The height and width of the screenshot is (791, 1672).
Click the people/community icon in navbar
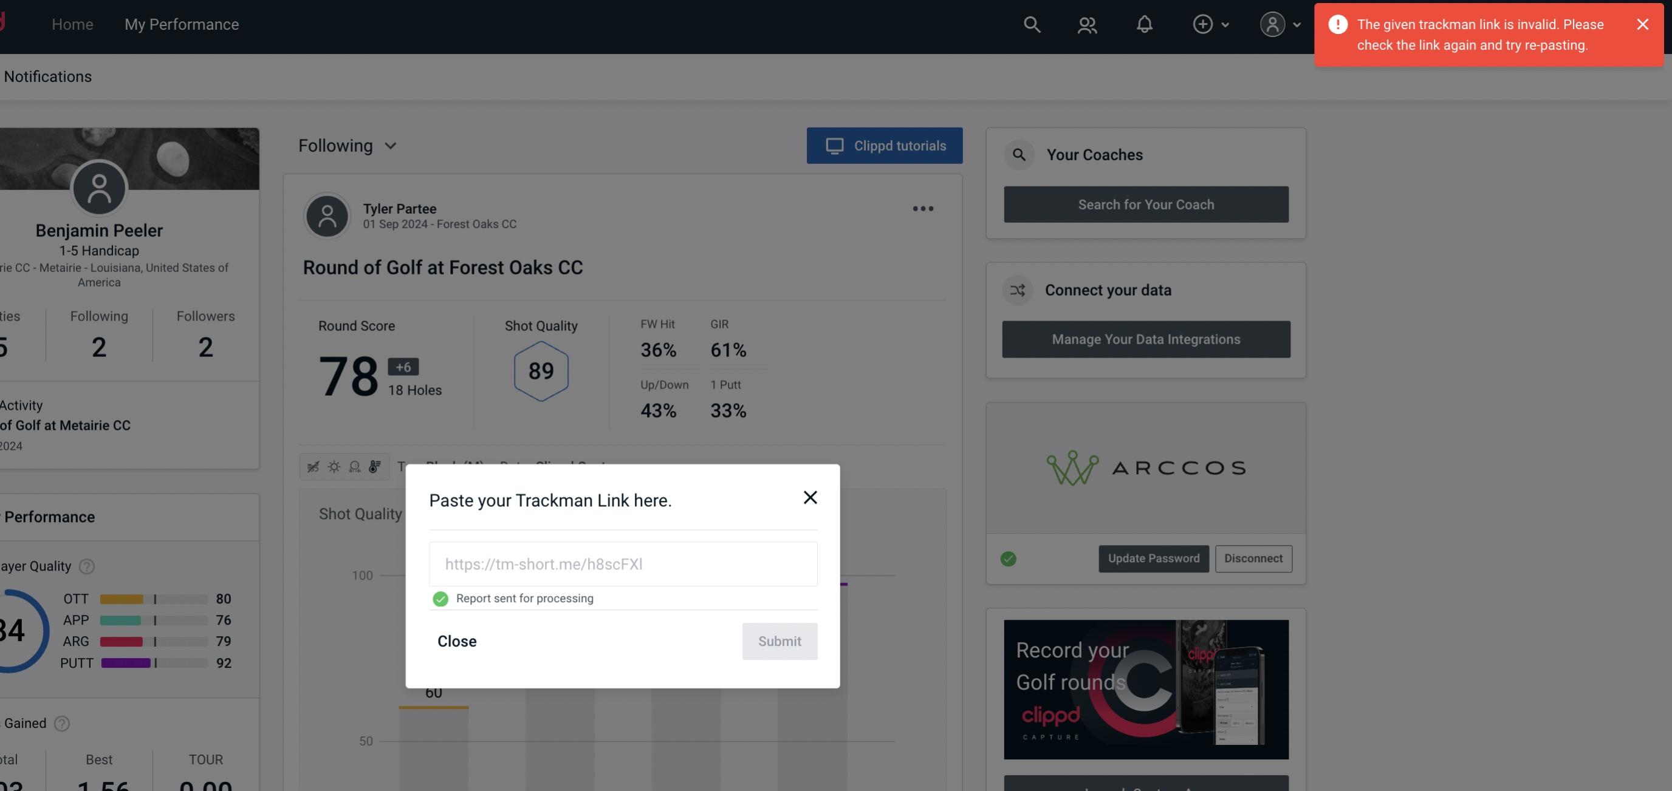click(1086, 24)
